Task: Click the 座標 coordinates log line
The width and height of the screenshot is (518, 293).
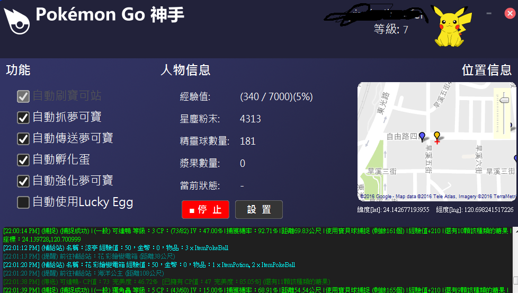Action: 42,239
